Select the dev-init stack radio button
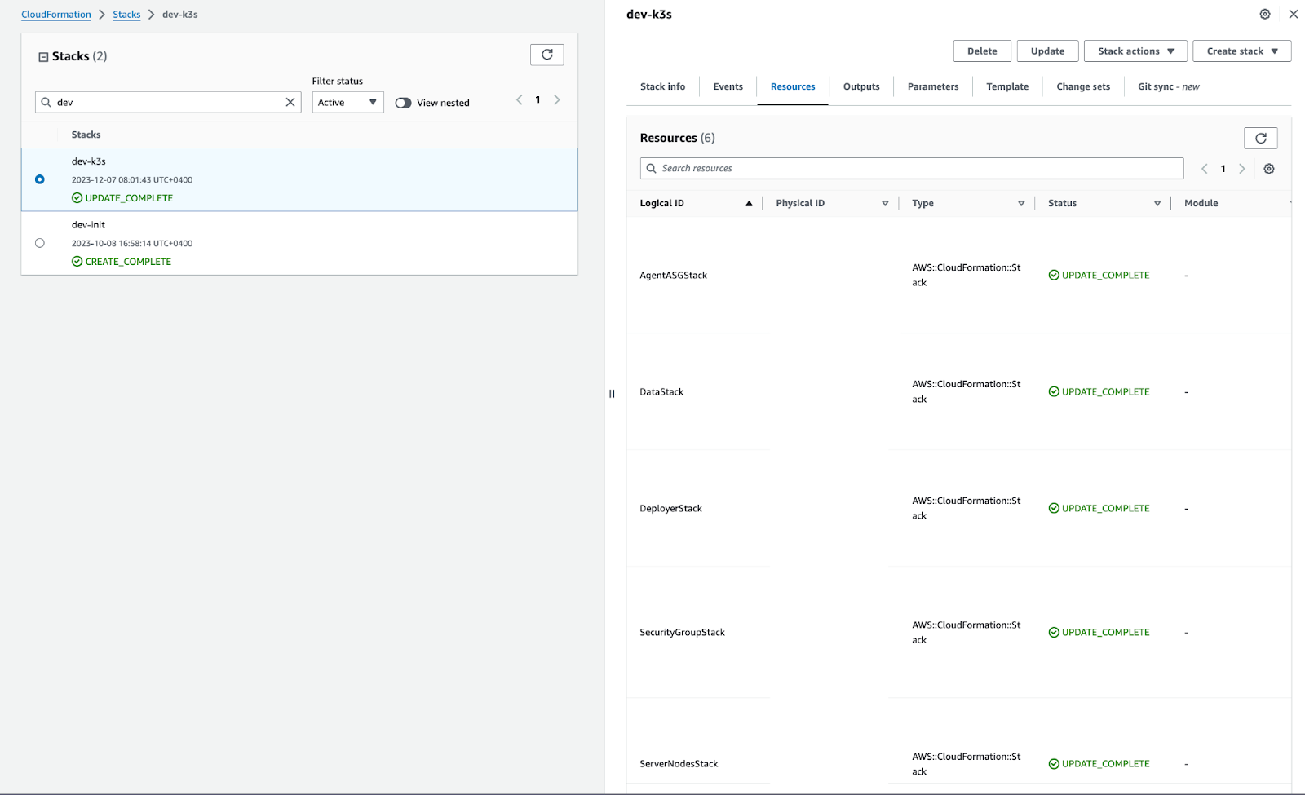 pyautogui.click(x=39, y=241)
